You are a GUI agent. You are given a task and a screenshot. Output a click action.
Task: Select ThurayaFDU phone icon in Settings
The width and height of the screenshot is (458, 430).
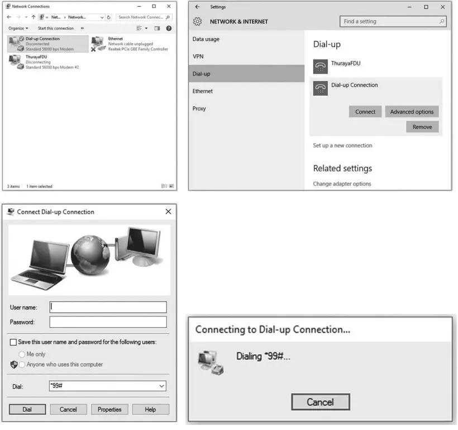[321, 67]
